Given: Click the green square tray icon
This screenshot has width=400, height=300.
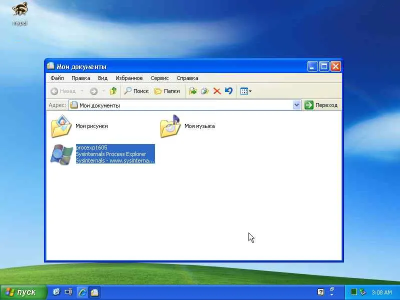Looking at the screenshot, I should tap(353, 292).
